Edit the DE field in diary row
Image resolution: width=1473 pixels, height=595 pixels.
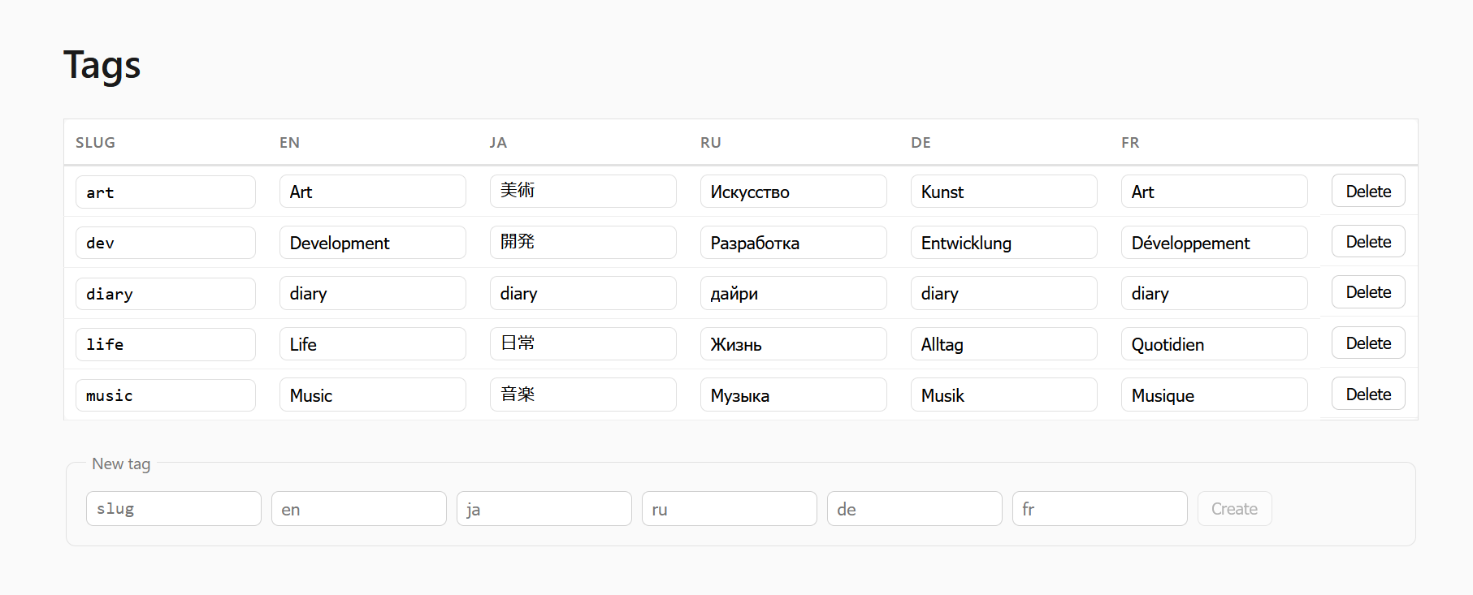(1004, 292)
